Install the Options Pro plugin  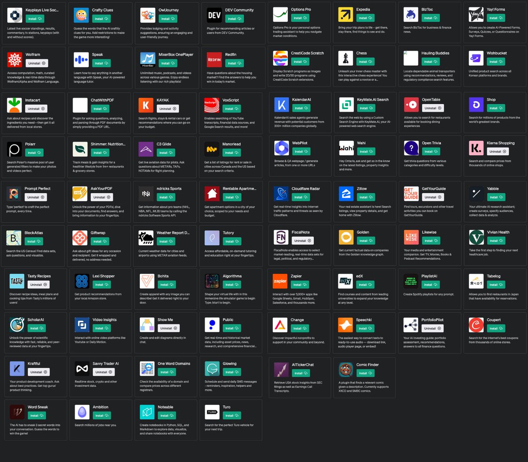[300, 18]
